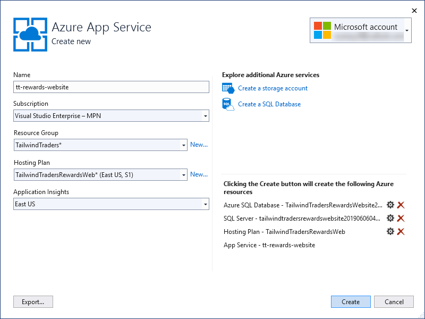This screenshot has width=425, height=319.
Task: Select the Azure SQL Database resource text
Action: pyautogui.click(x=303, y=205)
